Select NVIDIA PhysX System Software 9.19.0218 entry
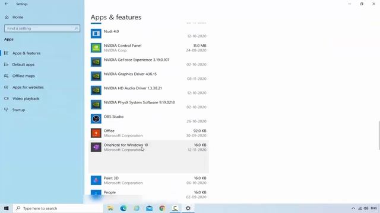 pos(139,102)
